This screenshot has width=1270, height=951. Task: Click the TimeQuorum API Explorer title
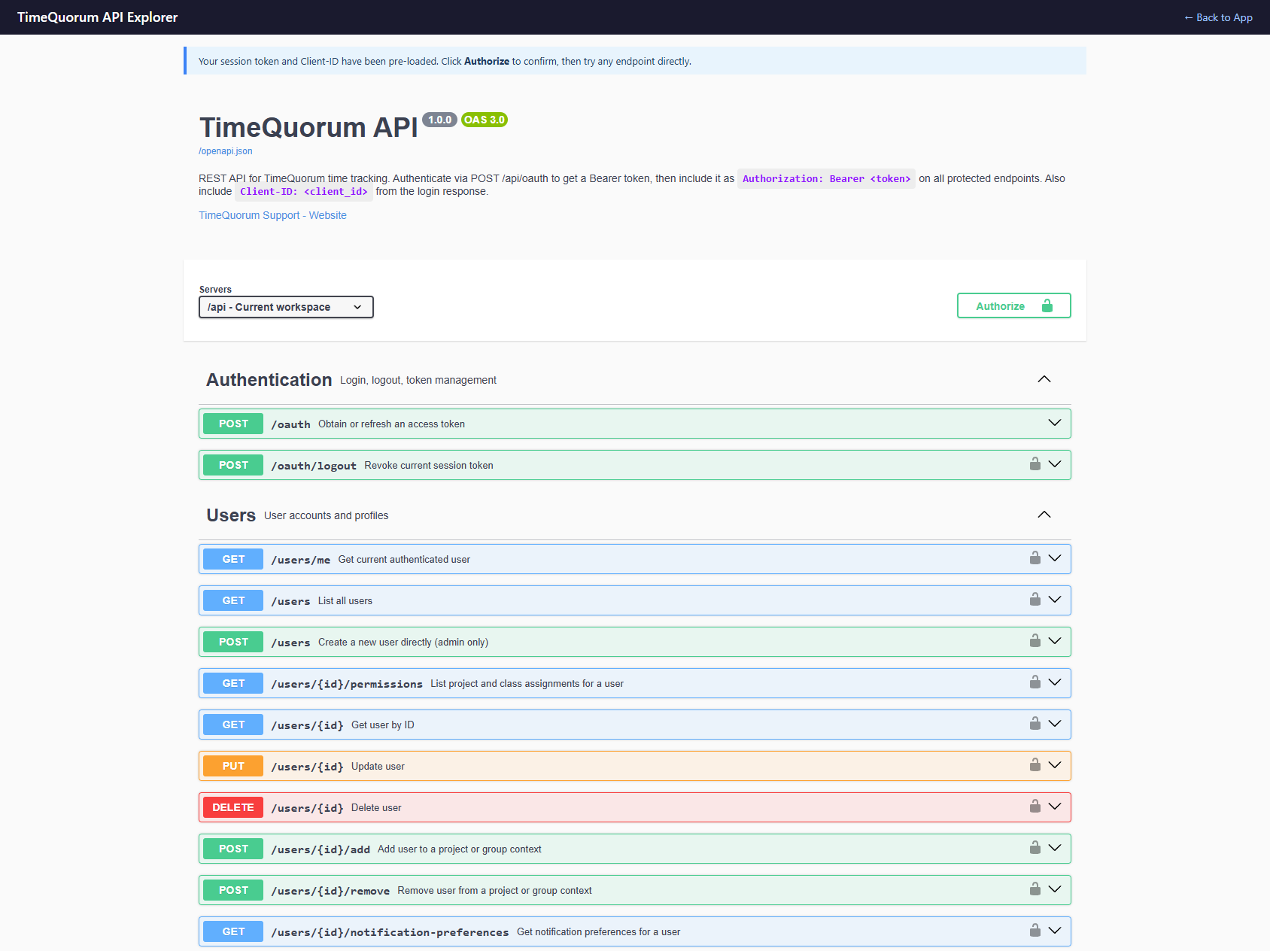click(98, 17)
